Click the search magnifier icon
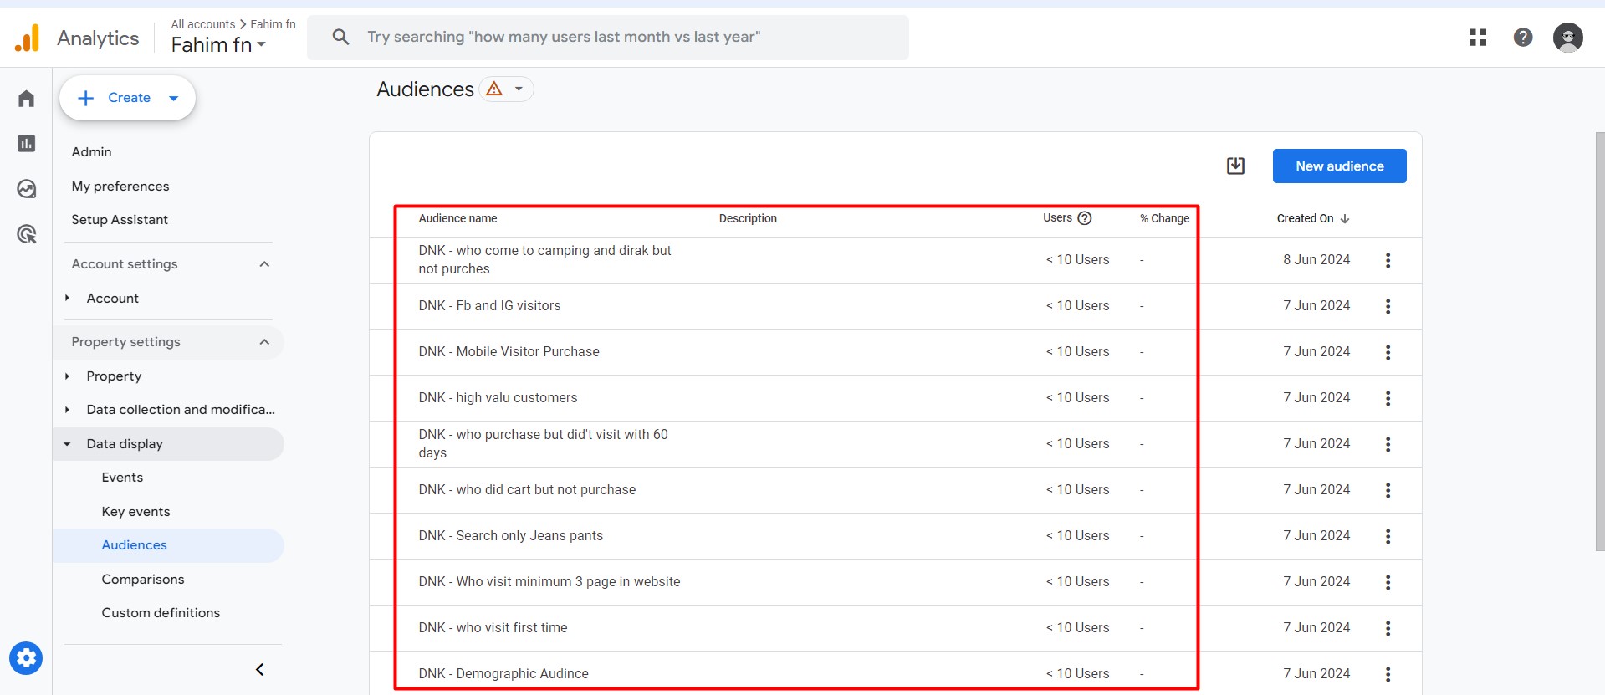 (340, 37)
